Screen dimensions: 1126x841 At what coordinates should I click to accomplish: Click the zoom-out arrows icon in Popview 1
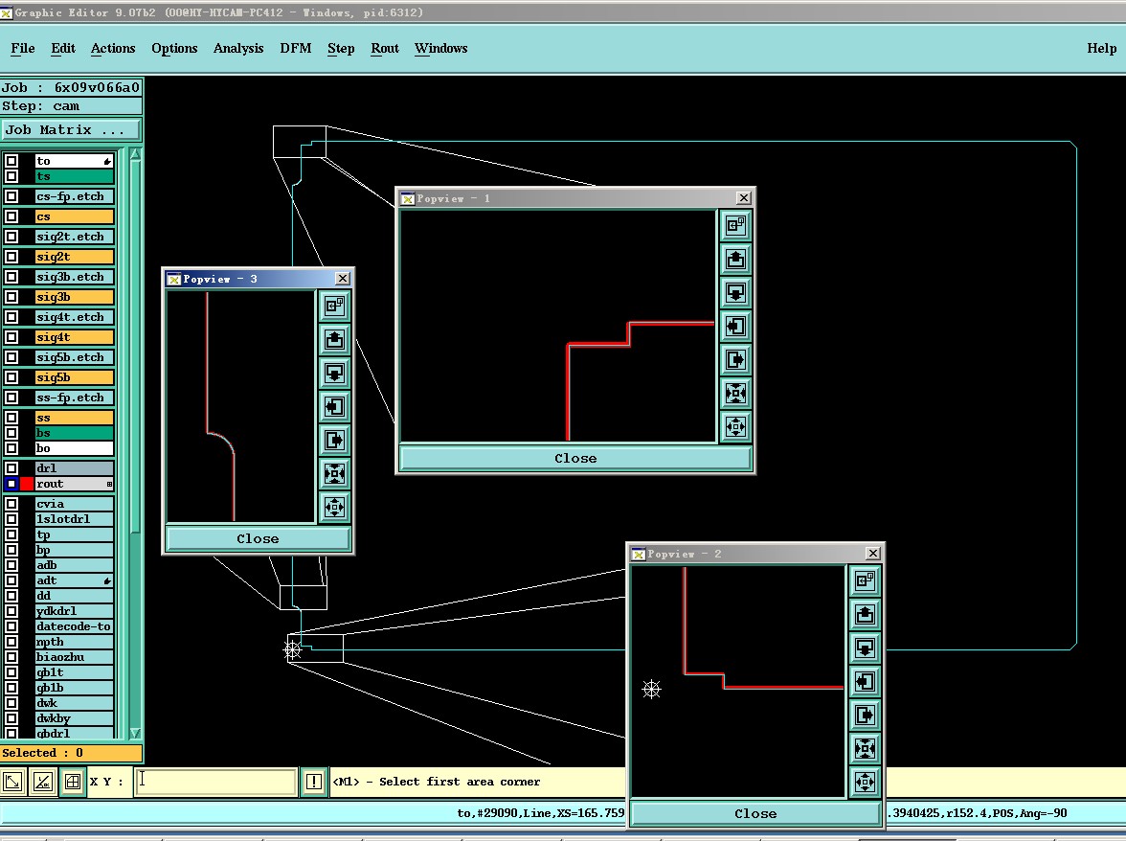(x=735, y=426)
